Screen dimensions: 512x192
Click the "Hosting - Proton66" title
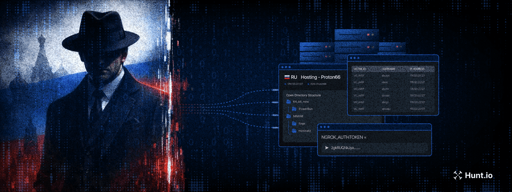point(320,77)
